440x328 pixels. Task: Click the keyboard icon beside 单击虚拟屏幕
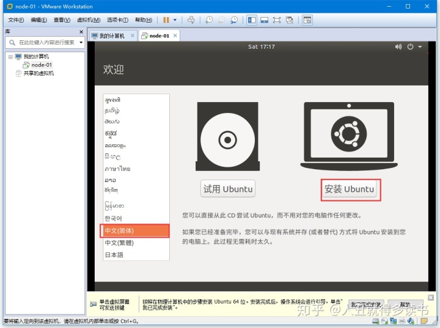coord(93,304)
